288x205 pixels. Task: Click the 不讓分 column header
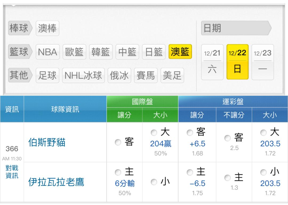click(x=234, y=115)
